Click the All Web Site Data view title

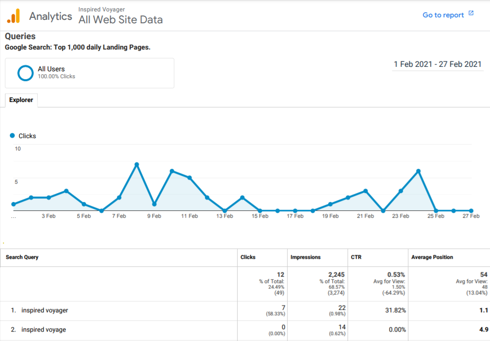(120, 20)
